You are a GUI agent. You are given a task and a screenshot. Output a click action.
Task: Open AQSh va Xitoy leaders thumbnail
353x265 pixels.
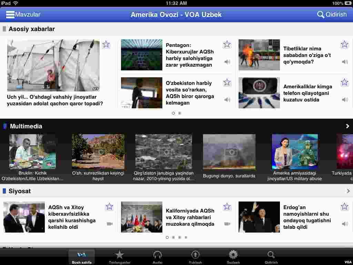[x=24, y=217]
